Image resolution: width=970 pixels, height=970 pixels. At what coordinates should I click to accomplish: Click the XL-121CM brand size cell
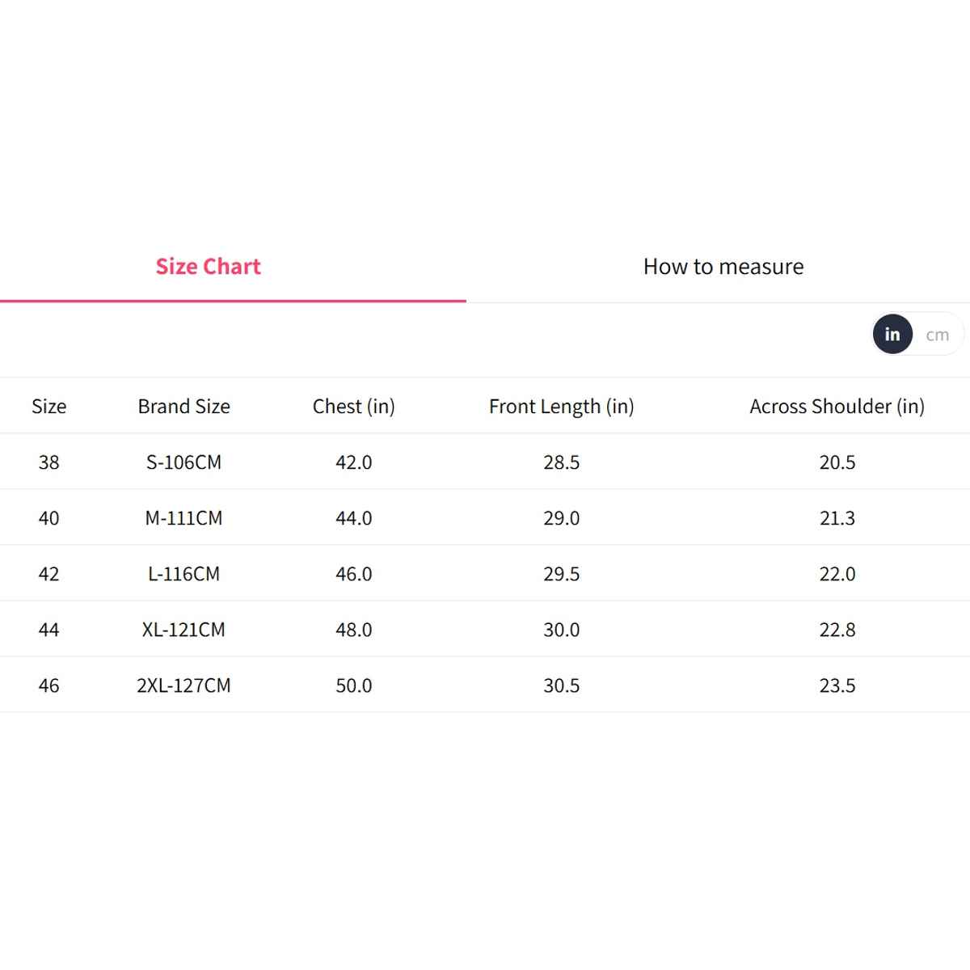tap(183, 630)
